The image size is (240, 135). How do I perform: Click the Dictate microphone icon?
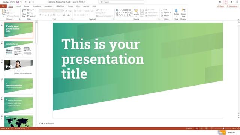176,11
